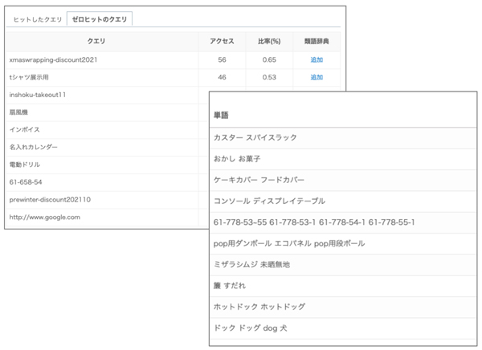This screenshot has height=350, width=482.
Task: Select query prewinter-discount202110
Action: coord(50,199)
